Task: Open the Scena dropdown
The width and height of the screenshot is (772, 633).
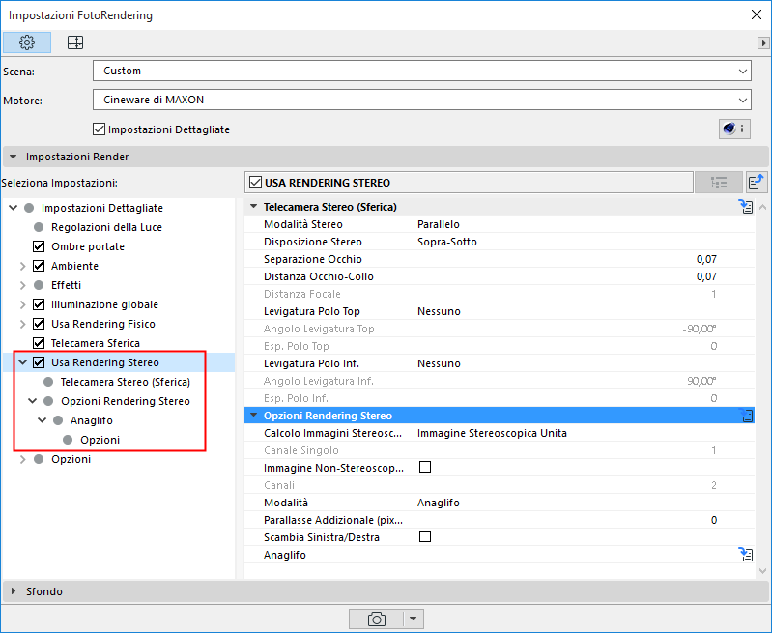Action: click(422, 71)
